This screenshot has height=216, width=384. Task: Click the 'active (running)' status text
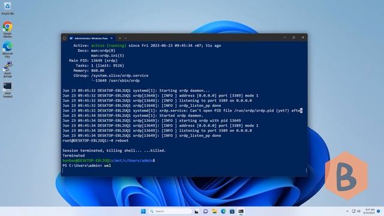[109, 46]
